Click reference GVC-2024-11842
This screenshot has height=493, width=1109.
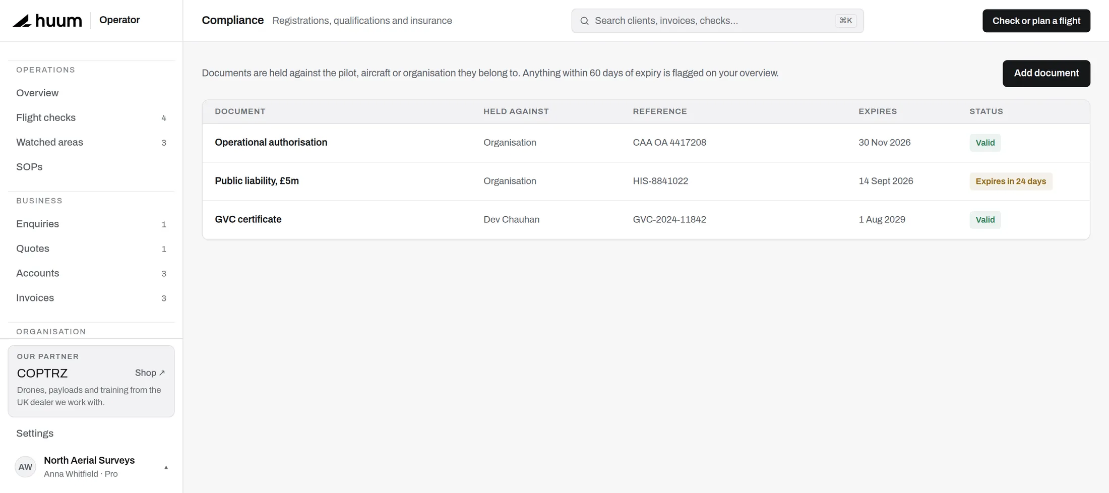coord(669,219)
